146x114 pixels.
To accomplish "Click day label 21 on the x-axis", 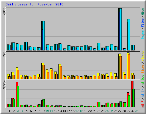I will tap(94, 111).
